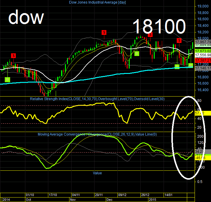Click the 17,967.79 last price tag
The height and width of the screenshot is (202, 211).
[203, 42]
